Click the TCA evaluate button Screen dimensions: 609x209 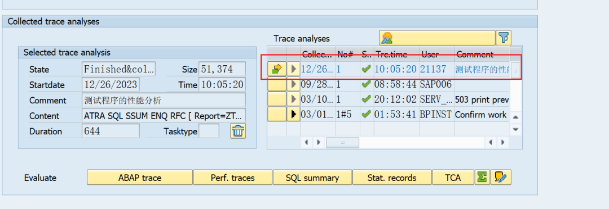pos(453,178)
